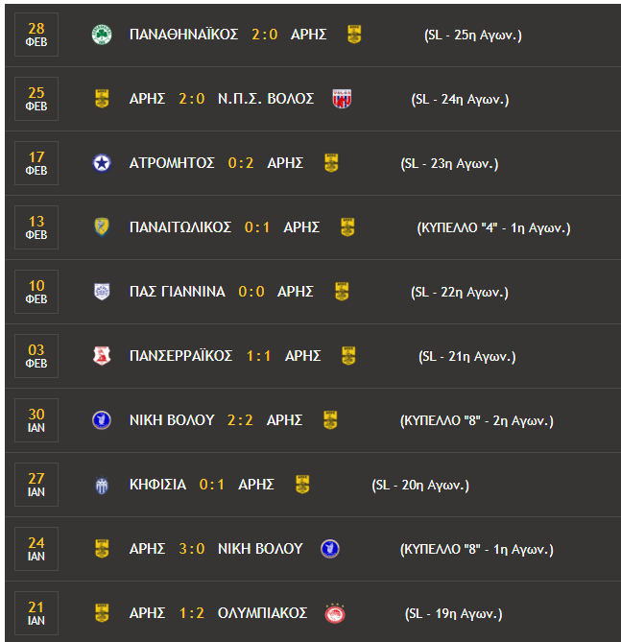Click the 2:0 score of ΑΡΗΣ vs ΒΟΛΟΣ

[192, 99]
